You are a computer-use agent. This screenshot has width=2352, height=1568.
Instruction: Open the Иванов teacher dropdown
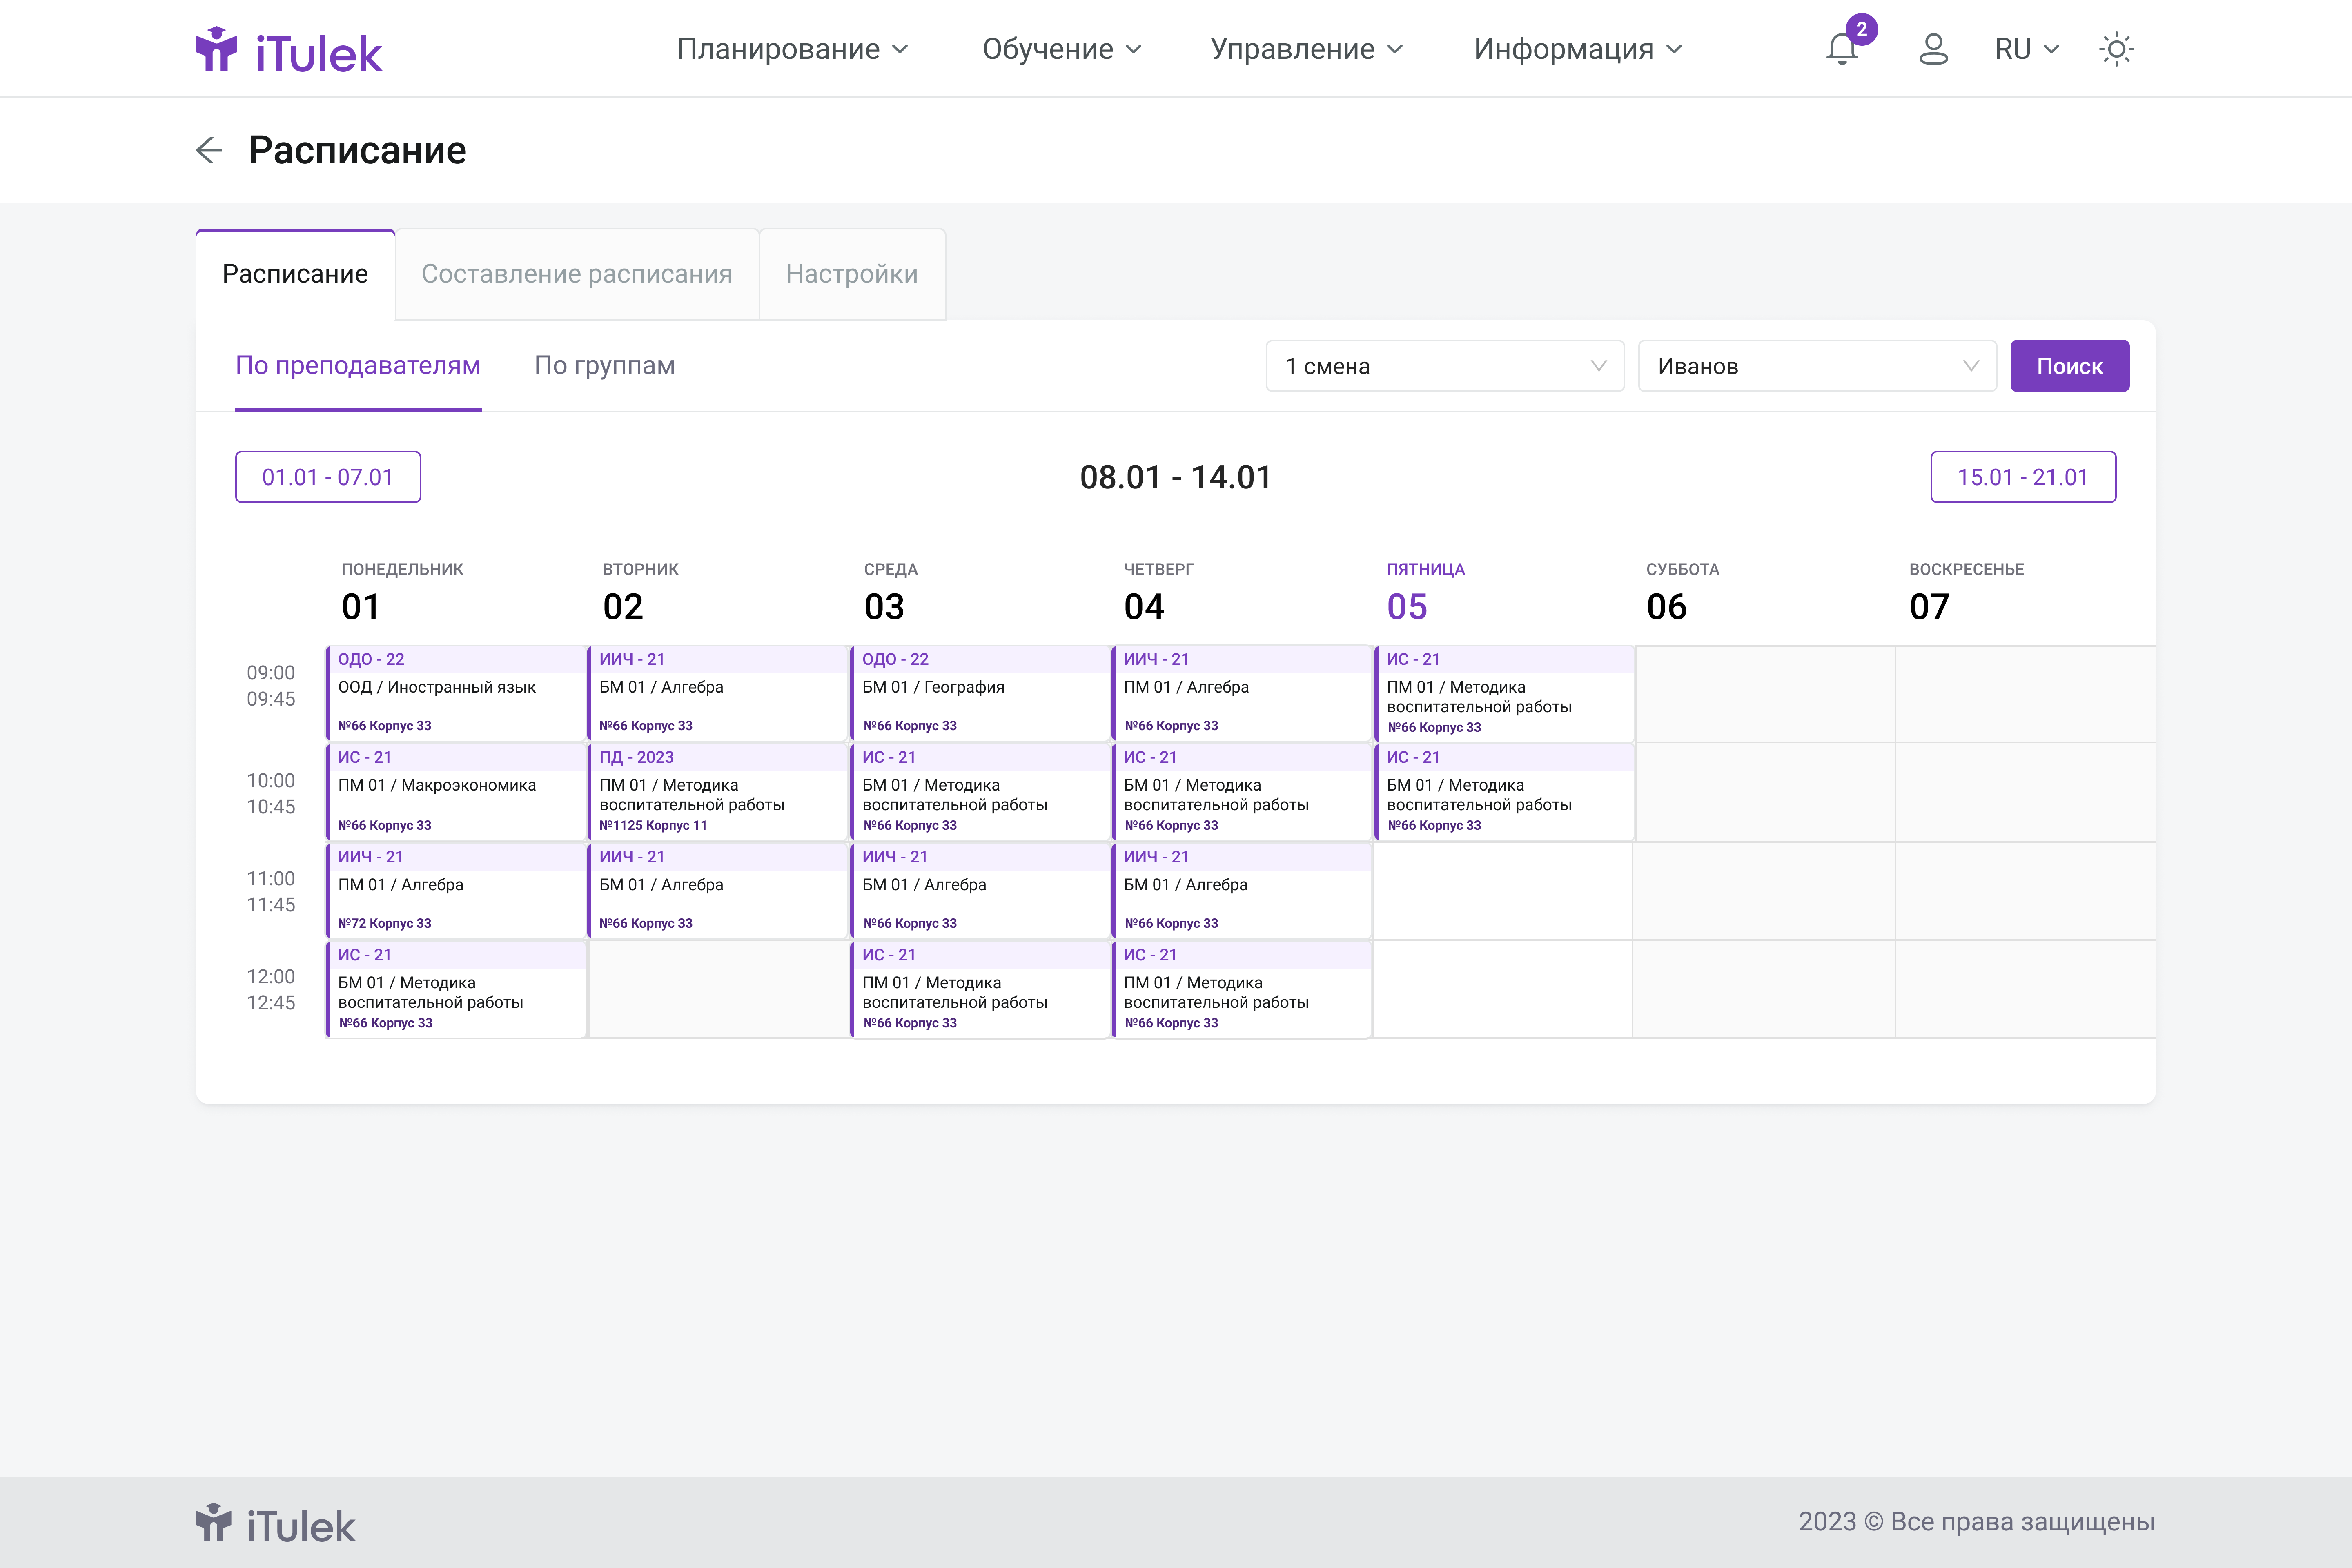[x=1817, y=366]
